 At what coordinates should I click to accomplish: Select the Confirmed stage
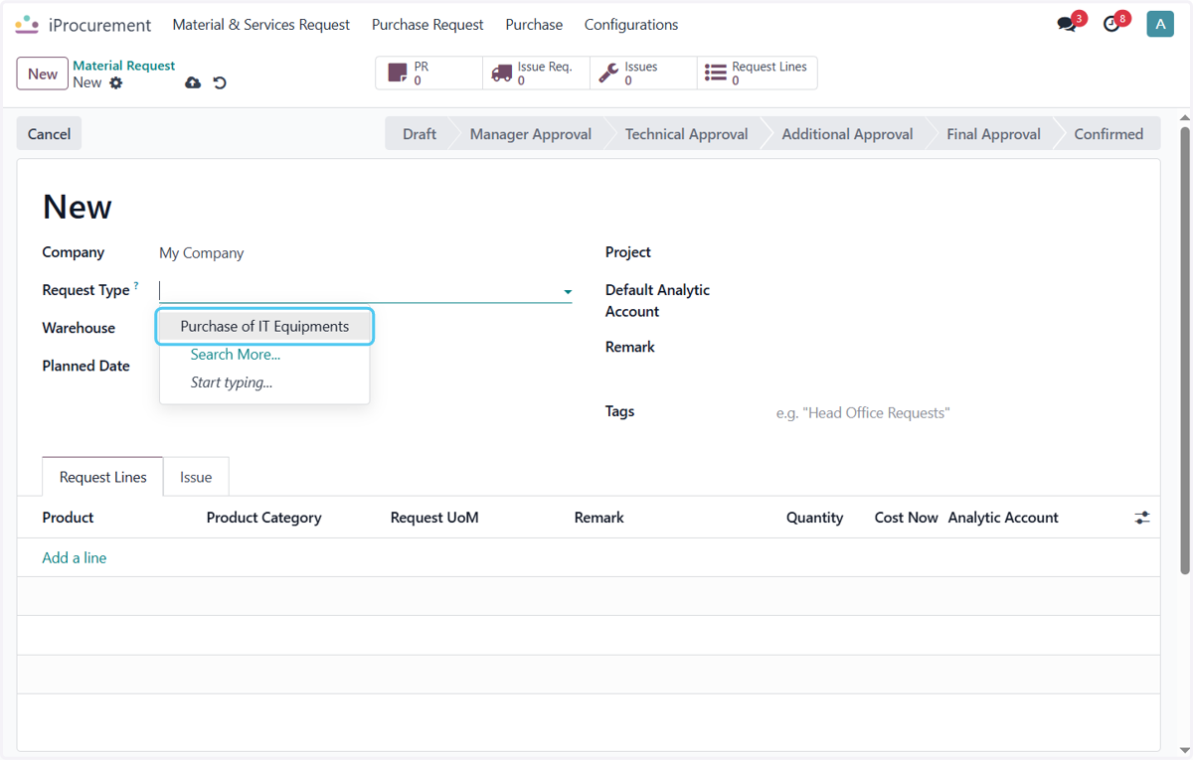click(x=1108, y=134)
